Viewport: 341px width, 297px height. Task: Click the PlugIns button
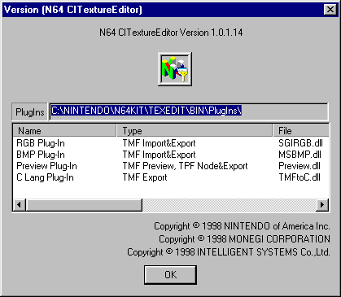(30, 111)
